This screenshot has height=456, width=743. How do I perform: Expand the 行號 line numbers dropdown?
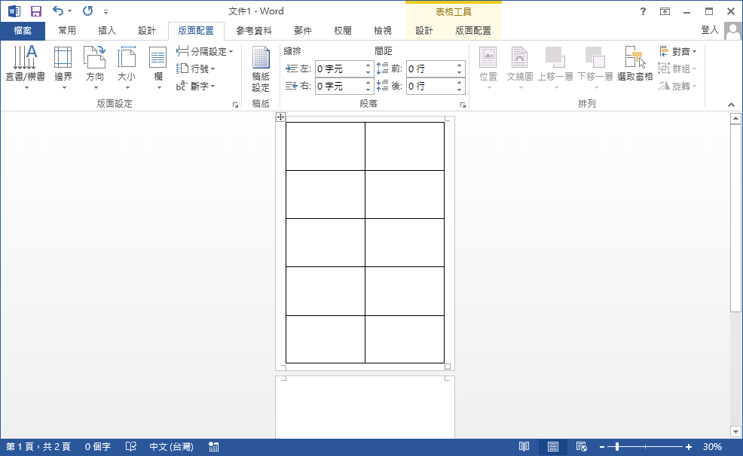(x=197, y=68)
